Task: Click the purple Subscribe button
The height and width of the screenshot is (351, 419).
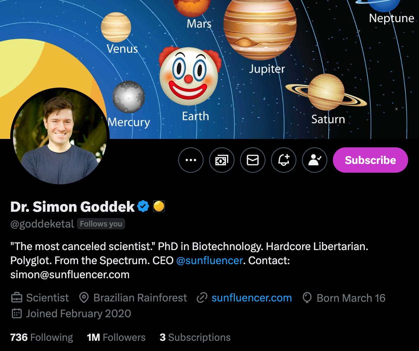Action: click(x=370, y=160)
